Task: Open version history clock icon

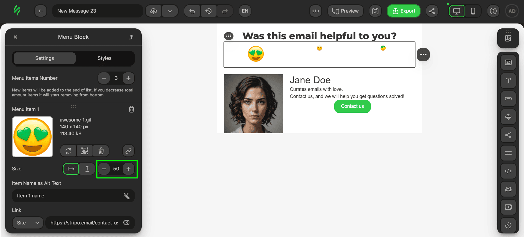Action: [209, 11]
